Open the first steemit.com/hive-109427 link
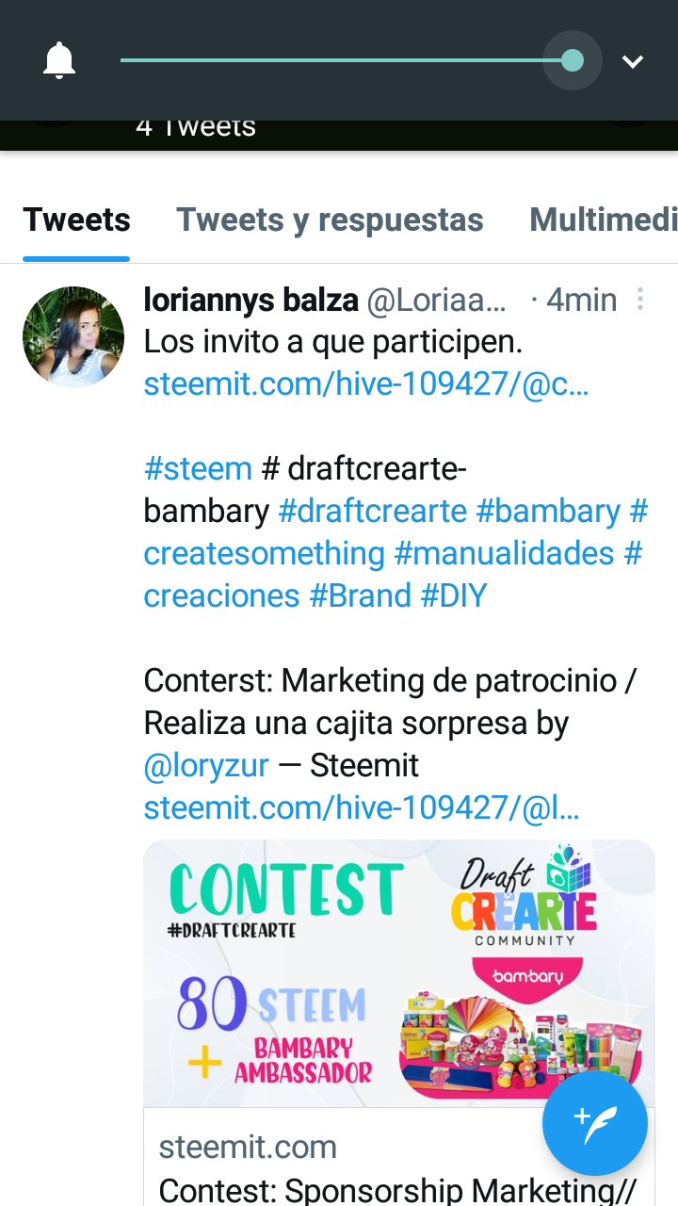 pyautogui.click(x=366, y=384)
